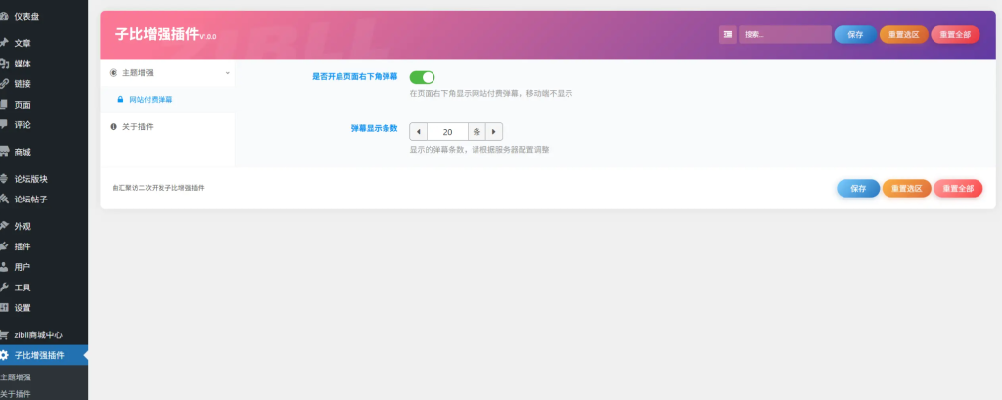Click the 页面 pages icon

[x=5, y=104]
